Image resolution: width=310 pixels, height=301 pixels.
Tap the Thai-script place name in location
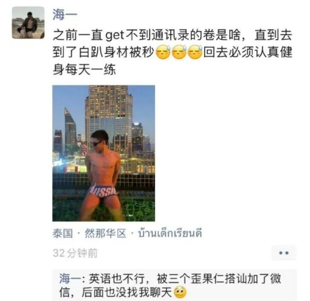tap(170, 233)
